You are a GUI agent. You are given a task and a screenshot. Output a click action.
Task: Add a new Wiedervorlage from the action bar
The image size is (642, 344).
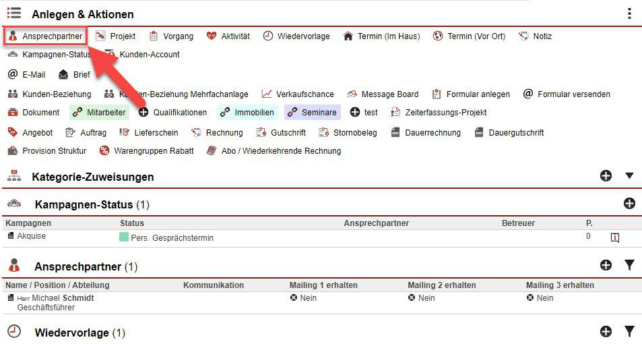[x=296, y=36]
